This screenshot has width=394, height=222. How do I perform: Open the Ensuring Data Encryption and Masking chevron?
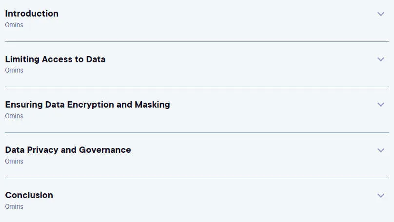(x=381, y=105)
